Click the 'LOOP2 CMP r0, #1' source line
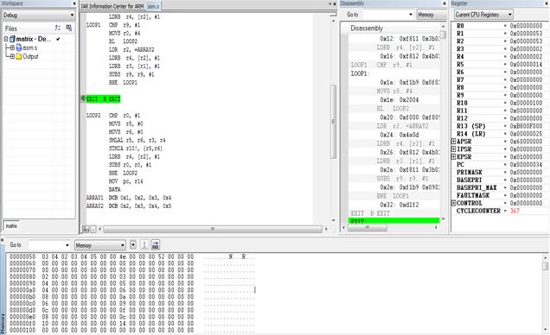The width and height of the screenshot is (550, 335). [113, 116]
